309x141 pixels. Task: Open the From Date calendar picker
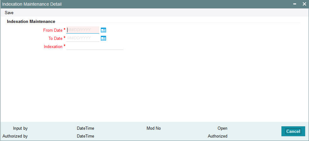pos(103,30)
